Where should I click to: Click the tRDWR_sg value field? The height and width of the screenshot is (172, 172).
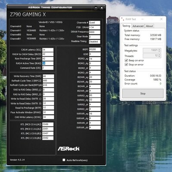(95, 77)
